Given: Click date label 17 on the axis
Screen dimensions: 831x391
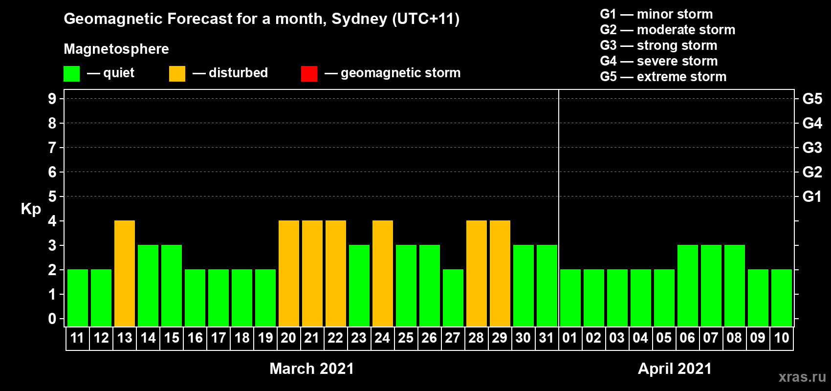Looking at the screenshot, I should pos(219,338).
